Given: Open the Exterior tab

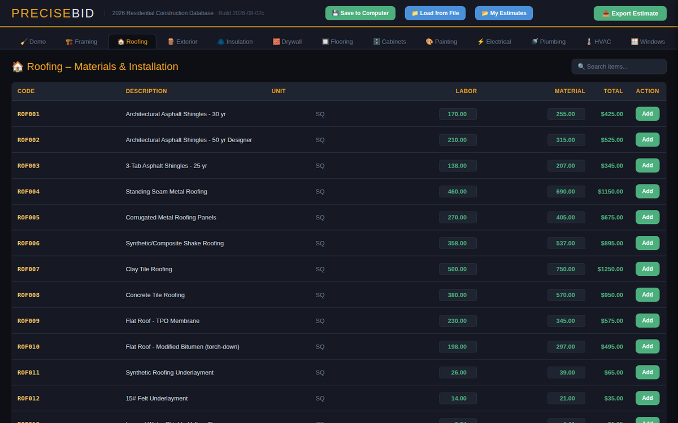Looking at the screenshot, I should coord(182,42).
